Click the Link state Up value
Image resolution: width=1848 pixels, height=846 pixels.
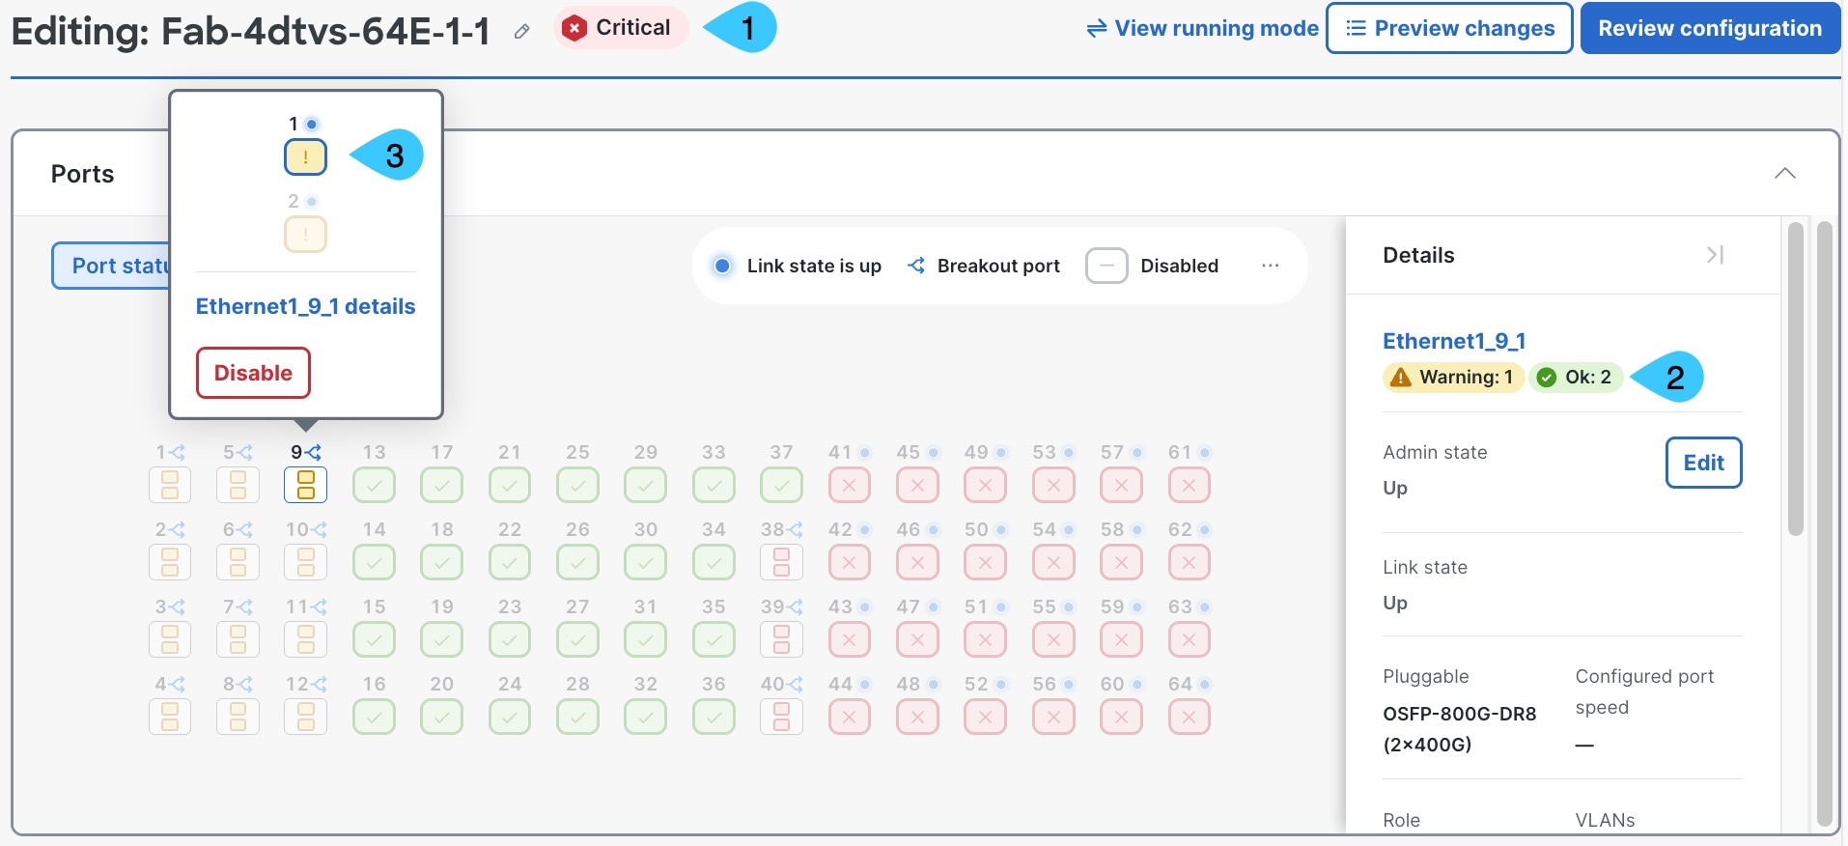[1395, 603]
